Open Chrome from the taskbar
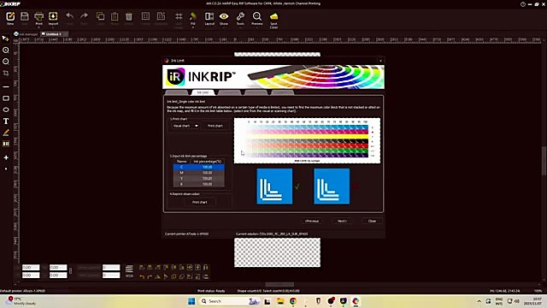This screenshot has width=547, height=308. [x=293, y=301]
